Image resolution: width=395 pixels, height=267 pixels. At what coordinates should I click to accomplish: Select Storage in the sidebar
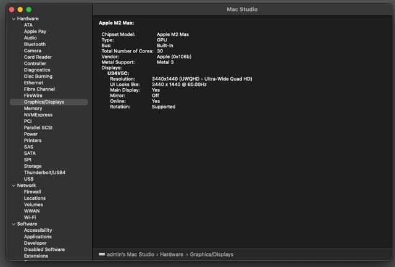(33, 166)
